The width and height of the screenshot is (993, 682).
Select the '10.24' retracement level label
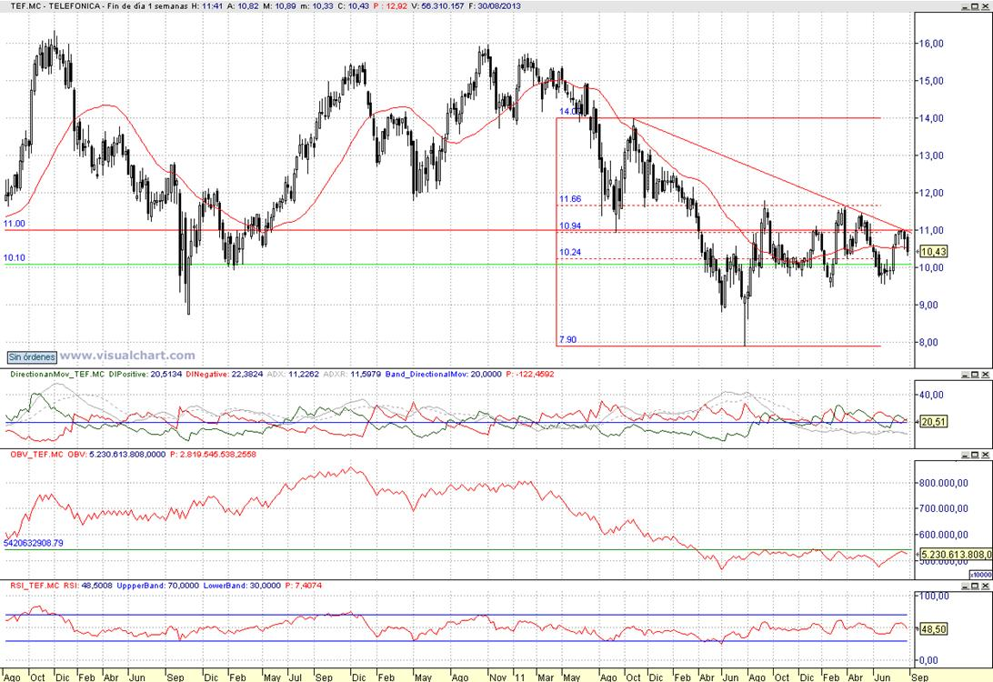click(570, 252)
